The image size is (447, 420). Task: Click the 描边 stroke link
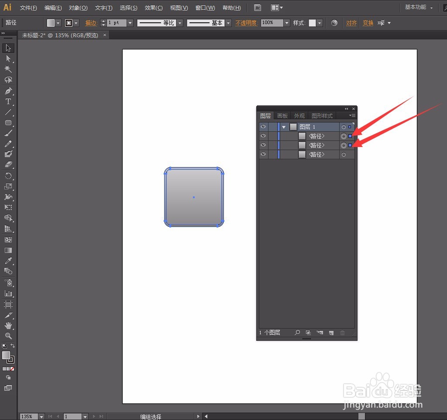pyautogui.click(x=91, y=23)
